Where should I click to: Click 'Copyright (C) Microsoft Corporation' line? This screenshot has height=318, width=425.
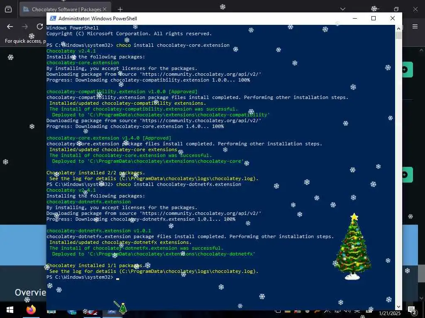coord(129,34)
